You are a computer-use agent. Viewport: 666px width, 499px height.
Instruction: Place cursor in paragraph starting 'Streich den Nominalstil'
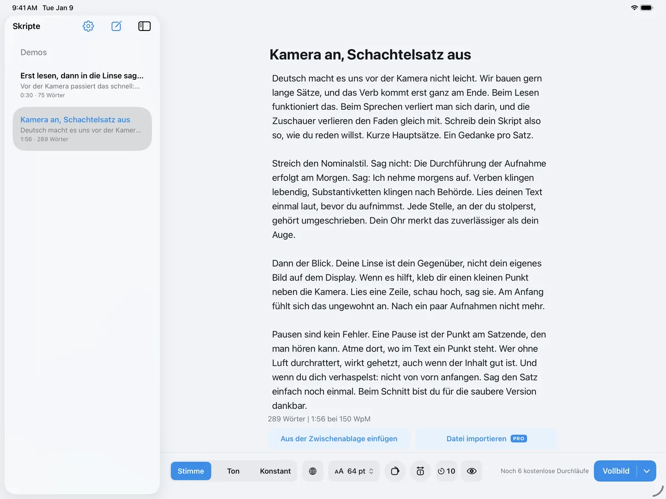click(x=410, y=199)
